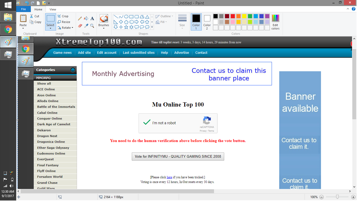The height and width of the screenshot is (201, 357).
Task: Open the Size line thickness dropdown
Action: pyautogui.click(x=182, y=22)
